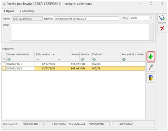Click filter icon under Numer dokumentu column
The width and height of the screenshot is (168, 131).
[9, 59]
